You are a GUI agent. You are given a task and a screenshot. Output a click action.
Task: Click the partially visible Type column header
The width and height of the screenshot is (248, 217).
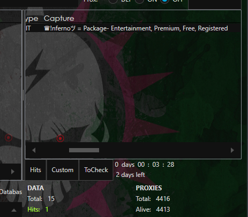32,19
